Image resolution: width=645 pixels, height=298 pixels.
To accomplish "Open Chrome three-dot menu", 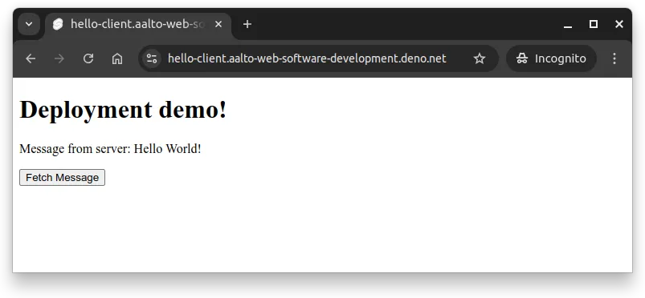I will coord(614,58).
